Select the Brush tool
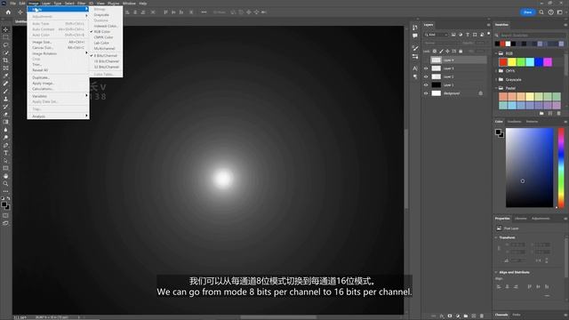569x320 pixels. click(5, 91)
